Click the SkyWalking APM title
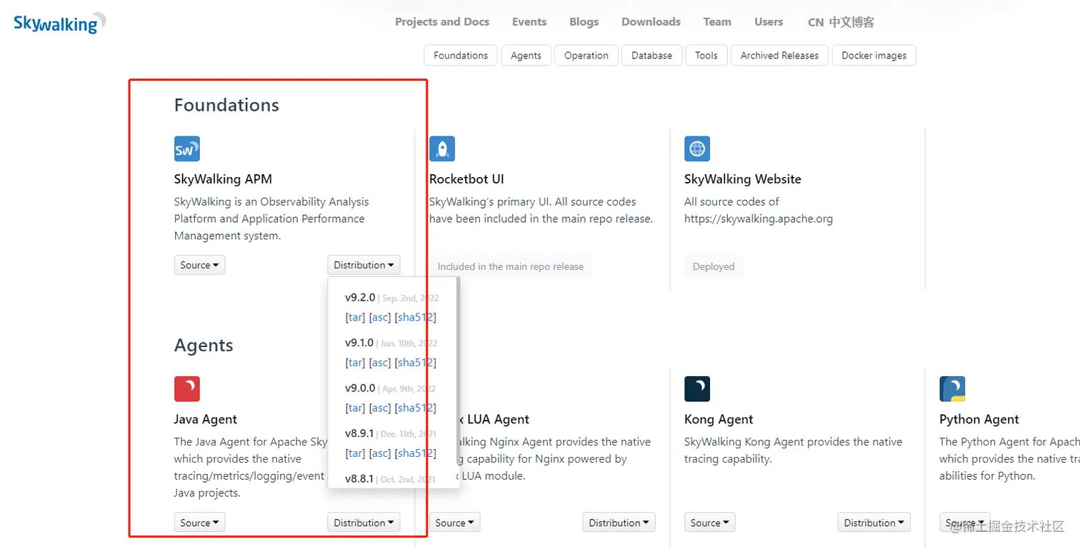Viewport: 1080px width, 549px height. point(223,179)
